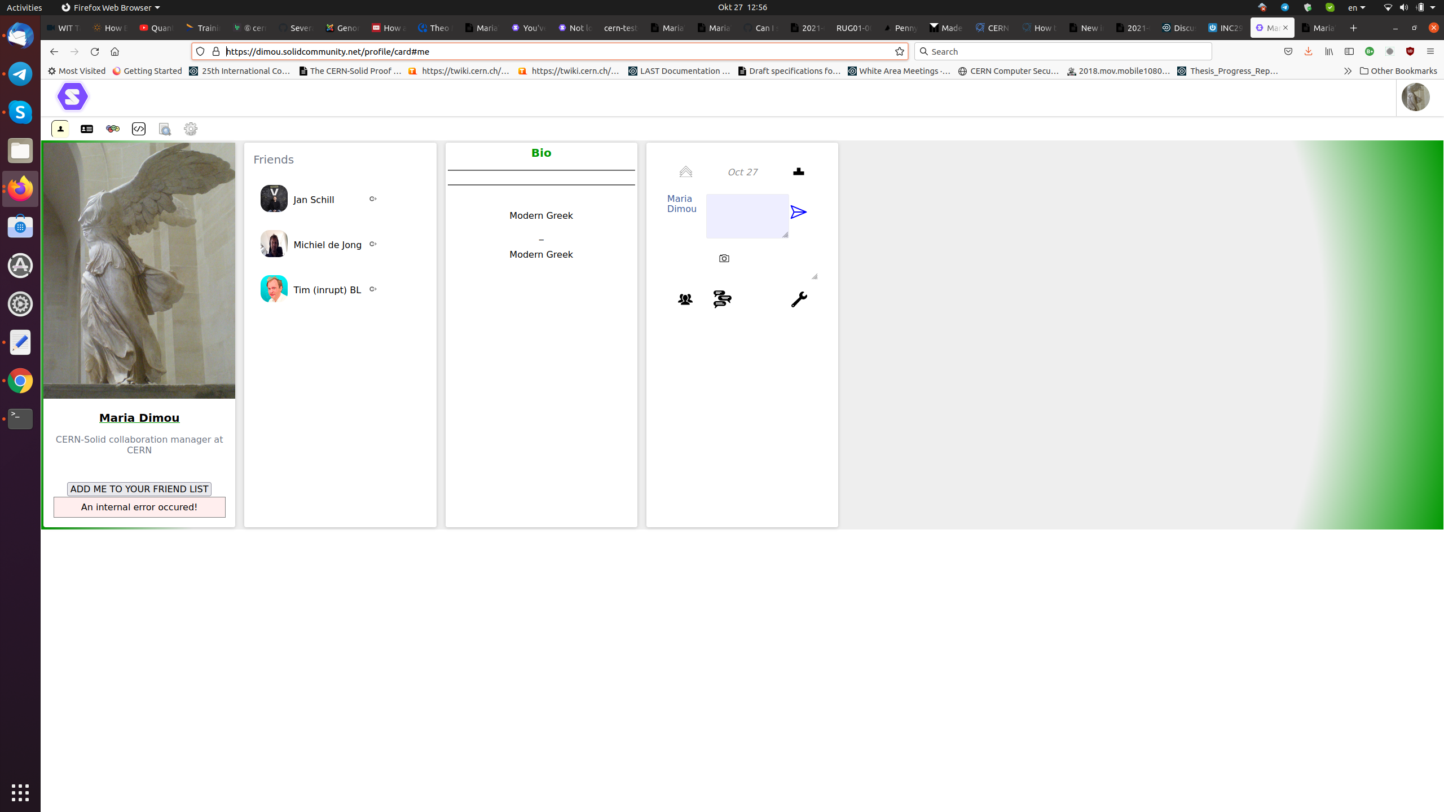Click the link icon beside Michiel de Jong
This screenshot has width=1444, height=812.
(373, 244)
